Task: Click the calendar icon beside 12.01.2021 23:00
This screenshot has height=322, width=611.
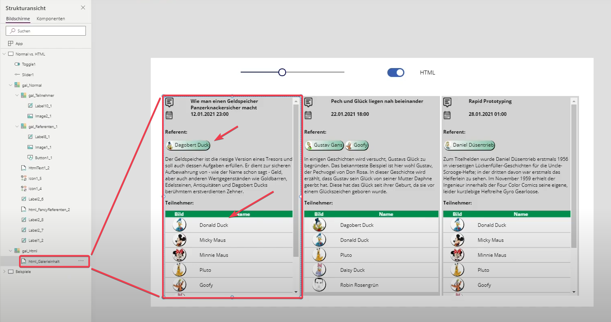Action: (169, 115)
